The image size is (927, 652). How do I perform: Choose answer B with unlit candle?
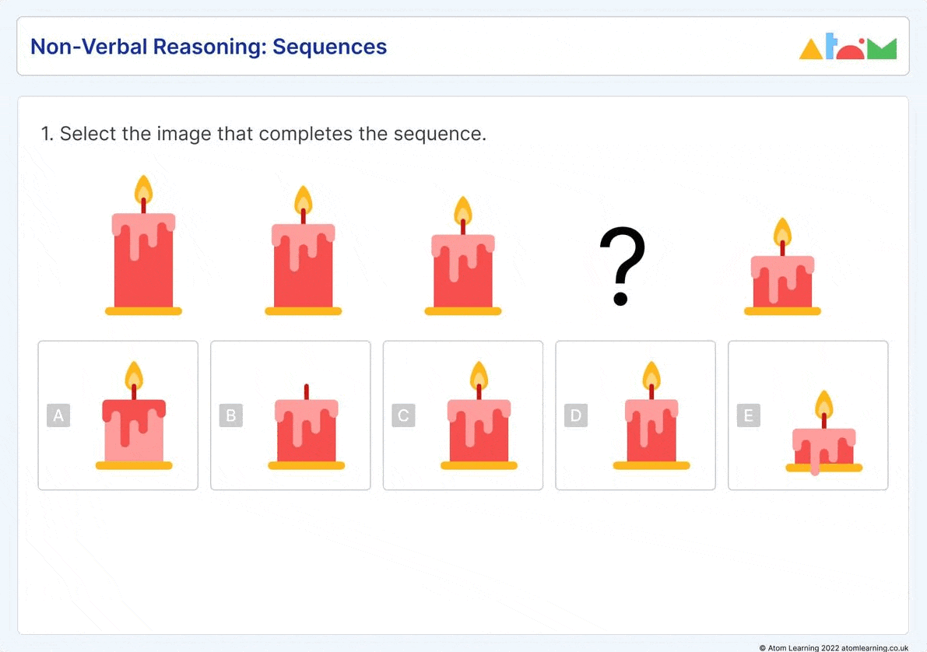(x=290, y=415)
